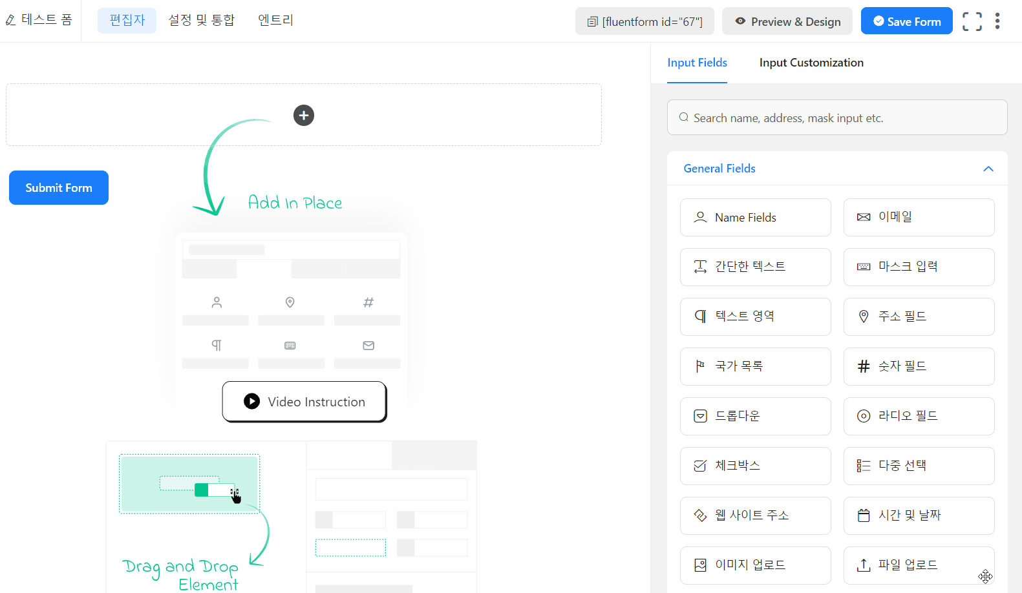
Task: Add the Name Fields element
Action: click(755, 217)
